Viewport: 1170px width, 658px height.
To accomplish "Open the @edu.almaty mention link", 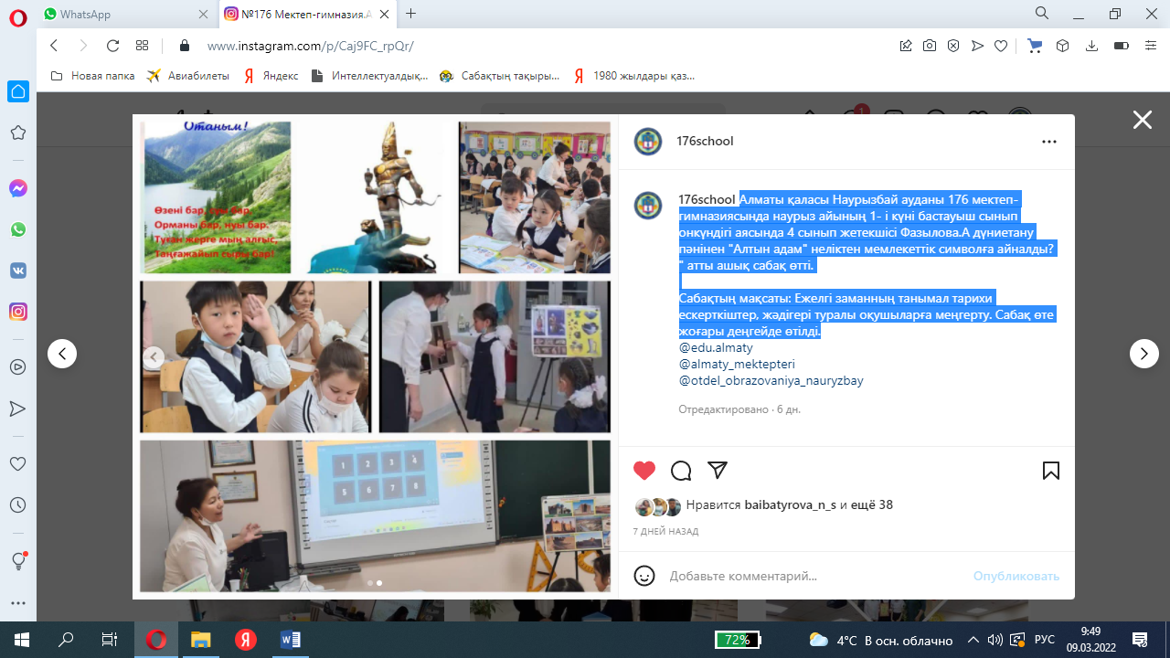I will point(716,348).
